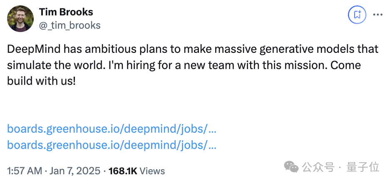Open the three-dot more options menu

tap(377, 15)
